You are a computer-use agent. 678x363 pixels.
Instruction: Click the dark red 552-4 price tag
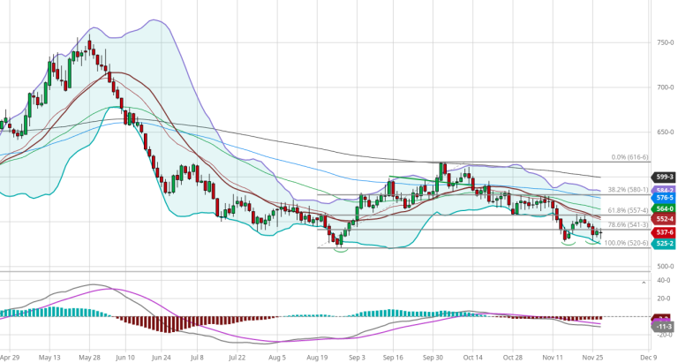(664, 219)
